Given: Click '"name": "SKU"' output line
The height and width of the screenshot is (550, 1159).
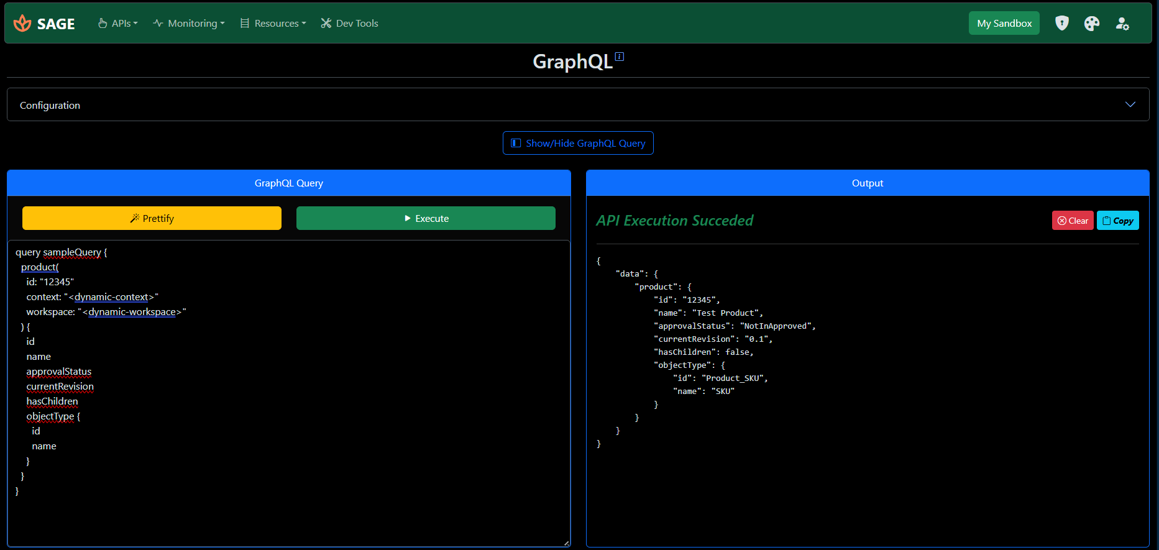Looking at the screenshot, I should pos(703,391).
